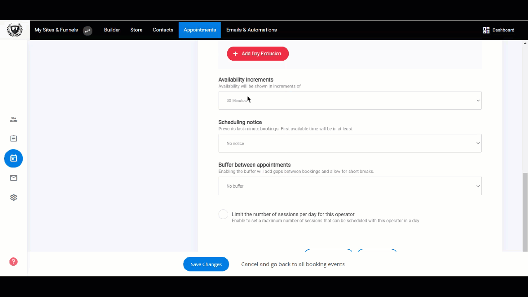Open the Contacts menu item
Image resolution: width=528 pixels, height=297 pixels.
(x=163, y=30)
